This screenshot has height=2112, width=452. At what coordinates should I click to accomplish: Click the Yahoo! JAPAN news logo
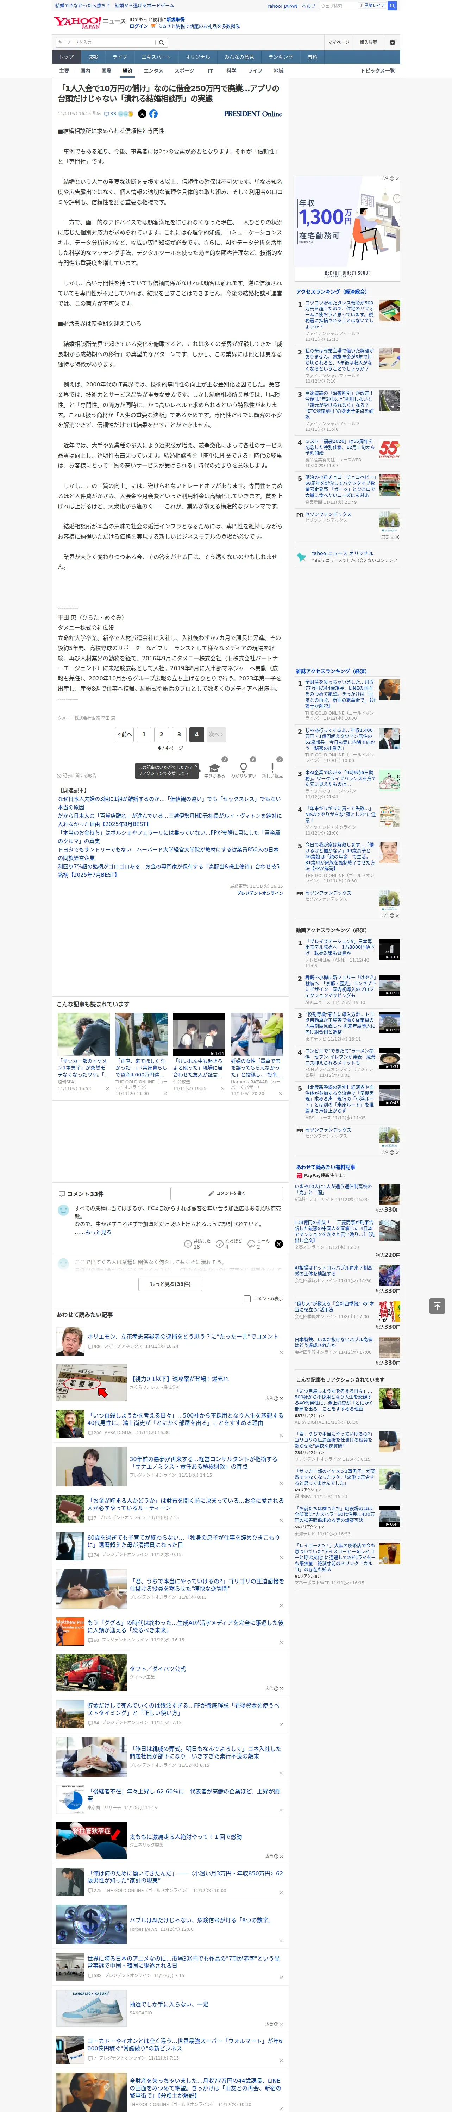pos(89,22)
